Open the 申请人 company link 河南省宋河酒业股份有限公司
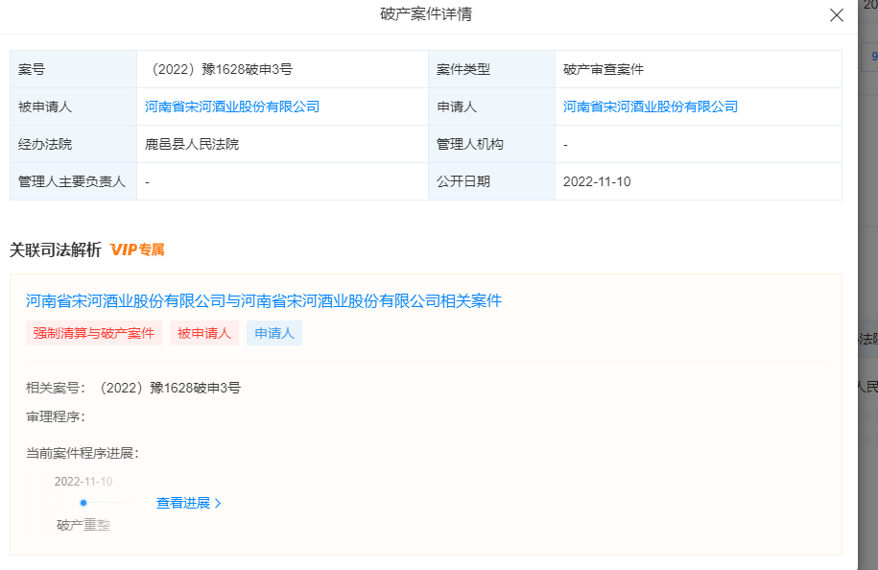Viewport: 878px width, 570px height. pos(650,107)
